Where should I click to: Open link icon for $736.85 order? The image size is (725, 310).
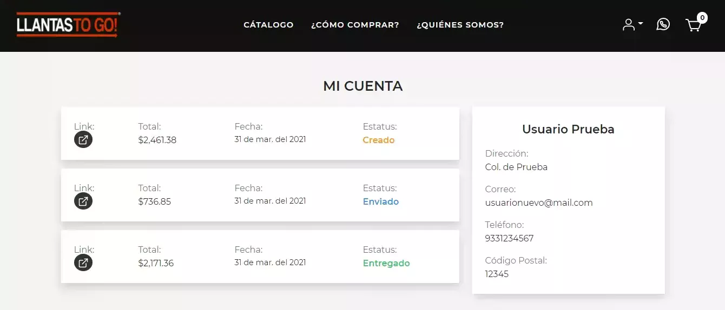pos(83,201)
